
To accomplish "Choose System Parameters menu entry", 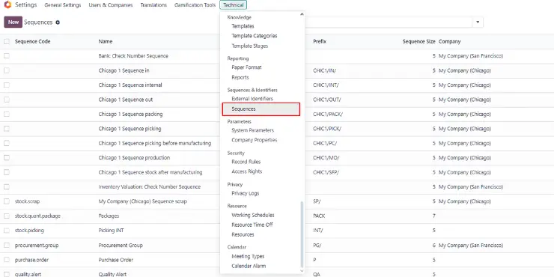I will click(252, 130).
